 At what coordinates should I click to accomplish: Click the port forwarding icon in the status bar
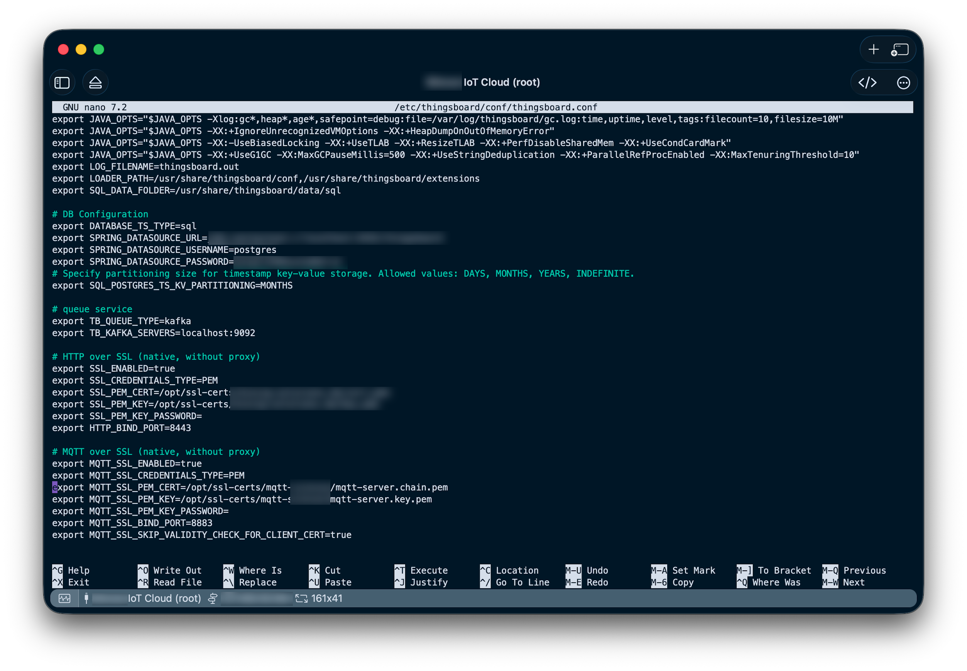point(213,598)
